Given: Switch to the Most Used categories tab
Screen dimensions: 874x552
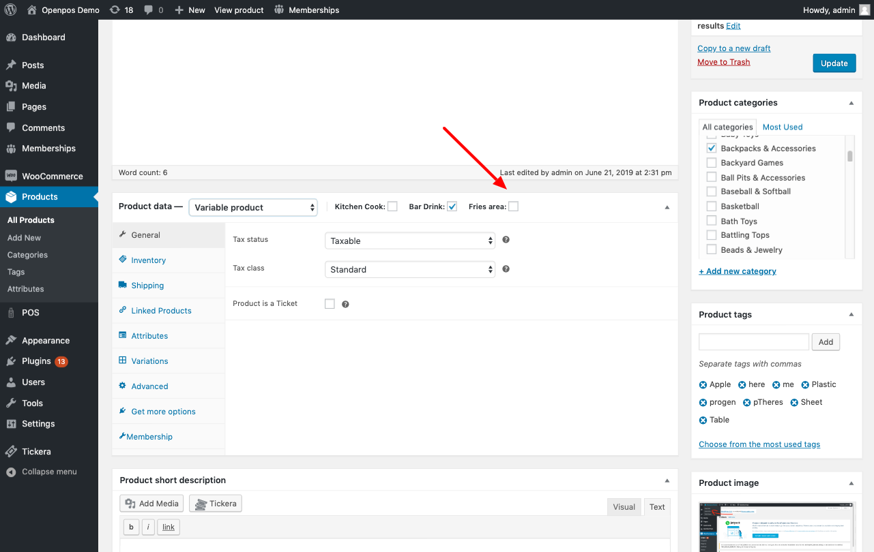Looking at the screenshot, I should pos(782,127).
